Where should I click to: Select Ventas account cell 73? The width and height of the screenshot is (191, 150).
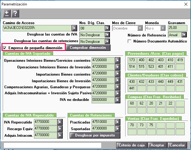point(142,125)
